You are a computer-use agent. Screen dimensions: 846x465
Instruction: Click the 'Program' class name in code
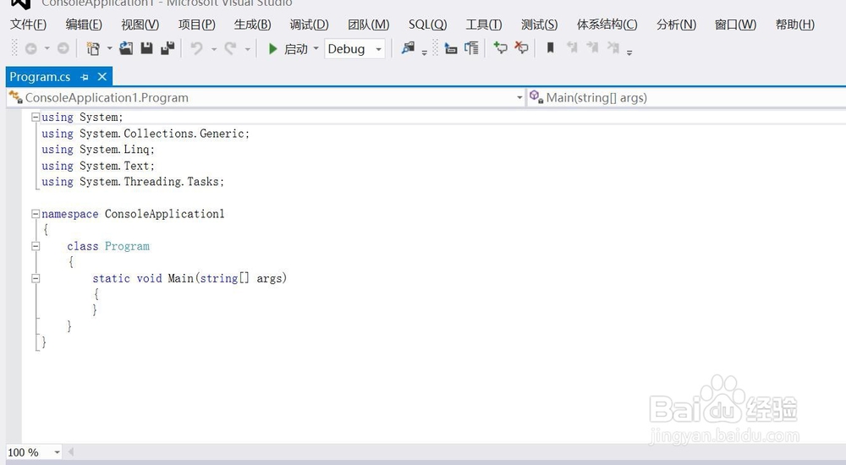point(127,247)
